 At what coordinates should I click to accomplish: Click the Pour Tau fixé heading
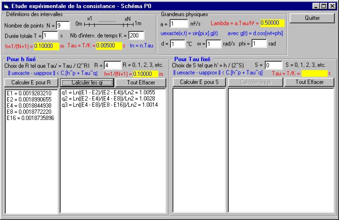192,59
